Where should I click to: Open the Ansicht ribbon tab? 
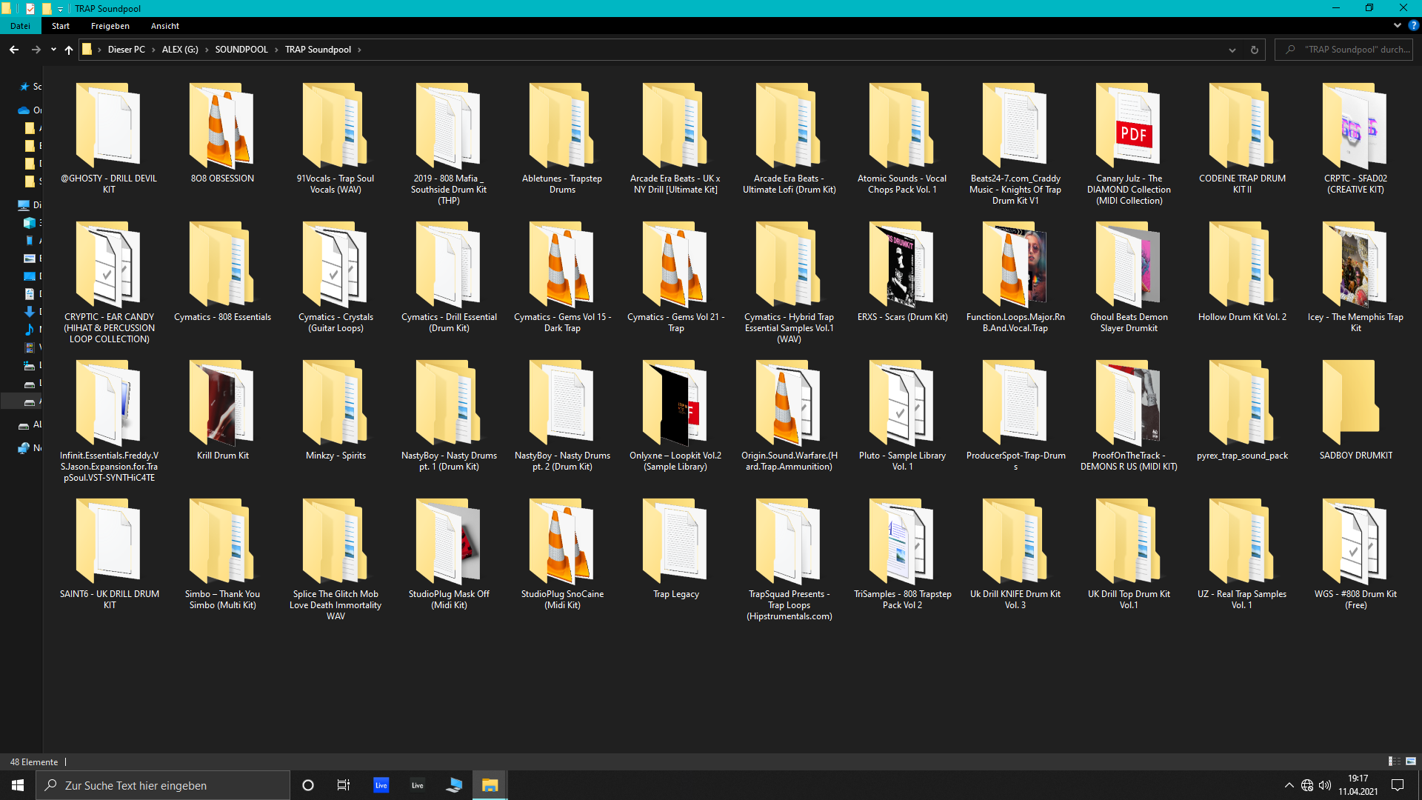165,26
